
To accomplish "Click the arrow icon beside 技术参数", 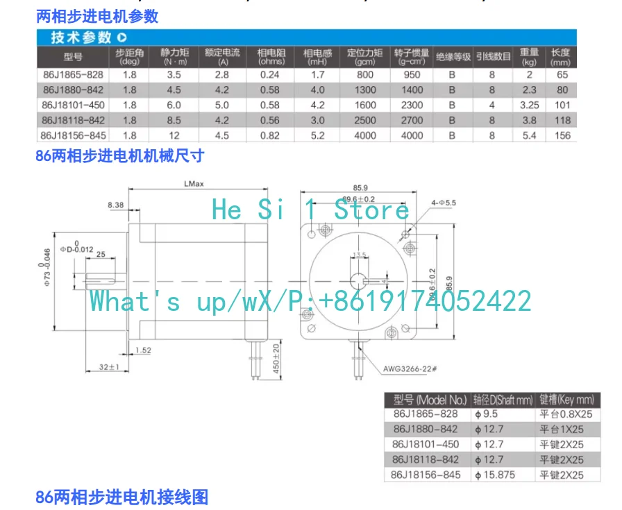I will pos(121,37).
